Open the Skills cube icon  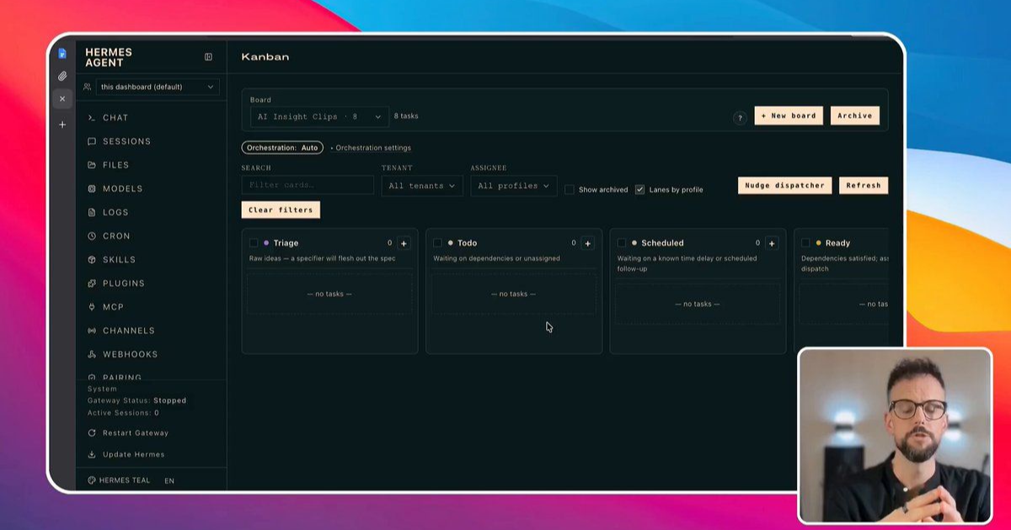92,259
